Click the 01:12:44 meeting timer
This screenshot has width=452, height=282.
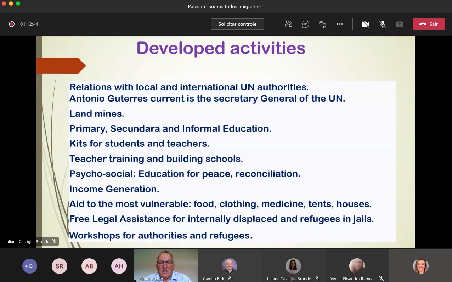[x=29, y=24]
